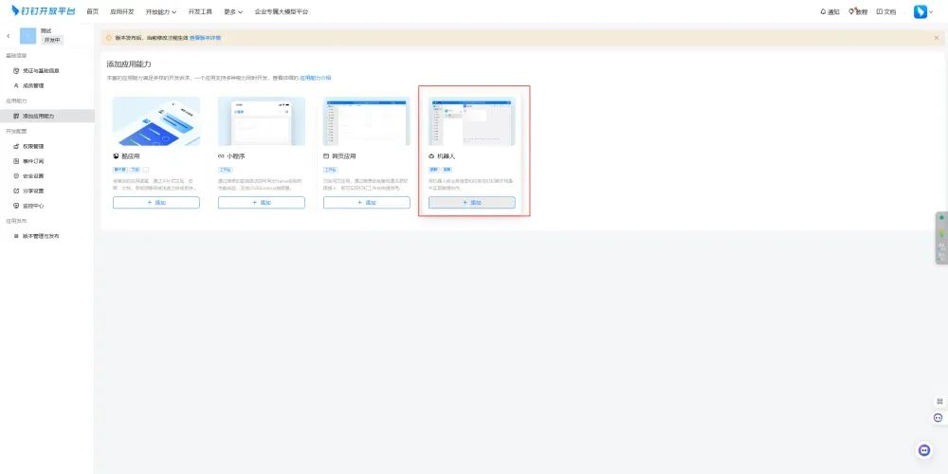
Task: Go to 首页 in the top navigation
Action: click(93, 11)
